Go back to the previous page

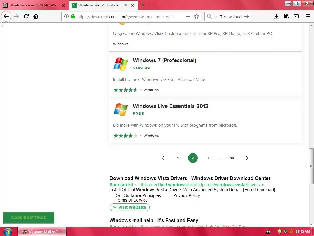click(x=6, y=16)
